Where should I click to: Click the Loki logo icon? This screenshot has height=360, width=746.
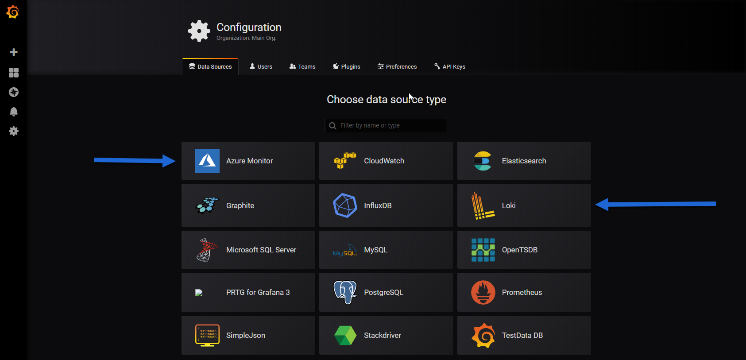pyautogui.click(x=483, y=206)
